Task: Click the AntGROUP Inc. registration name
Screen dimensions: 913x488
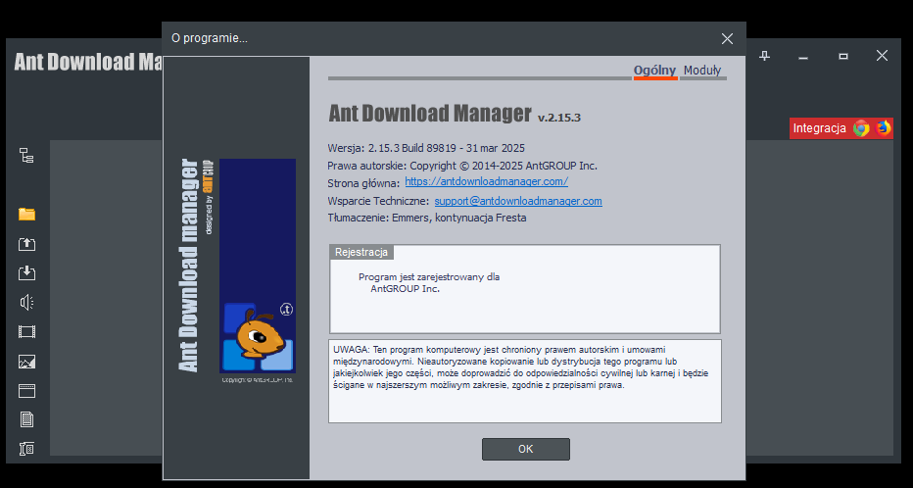Action: (406, 288)
